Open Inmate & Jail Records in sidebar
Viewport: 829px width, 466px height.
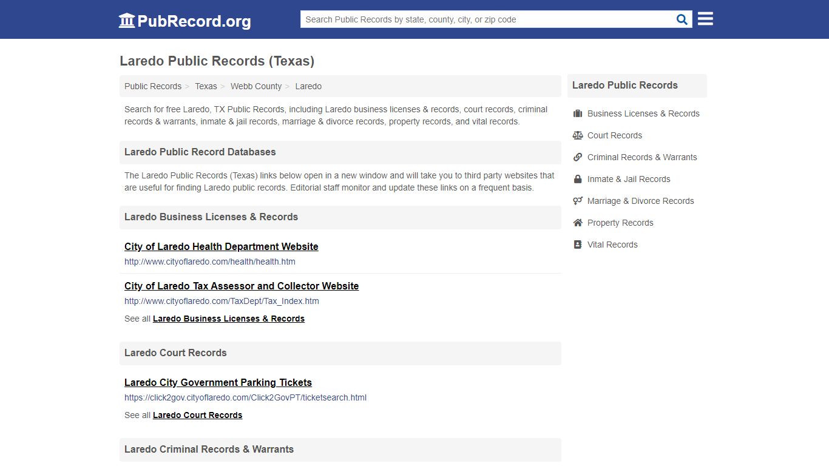(629, 179)
